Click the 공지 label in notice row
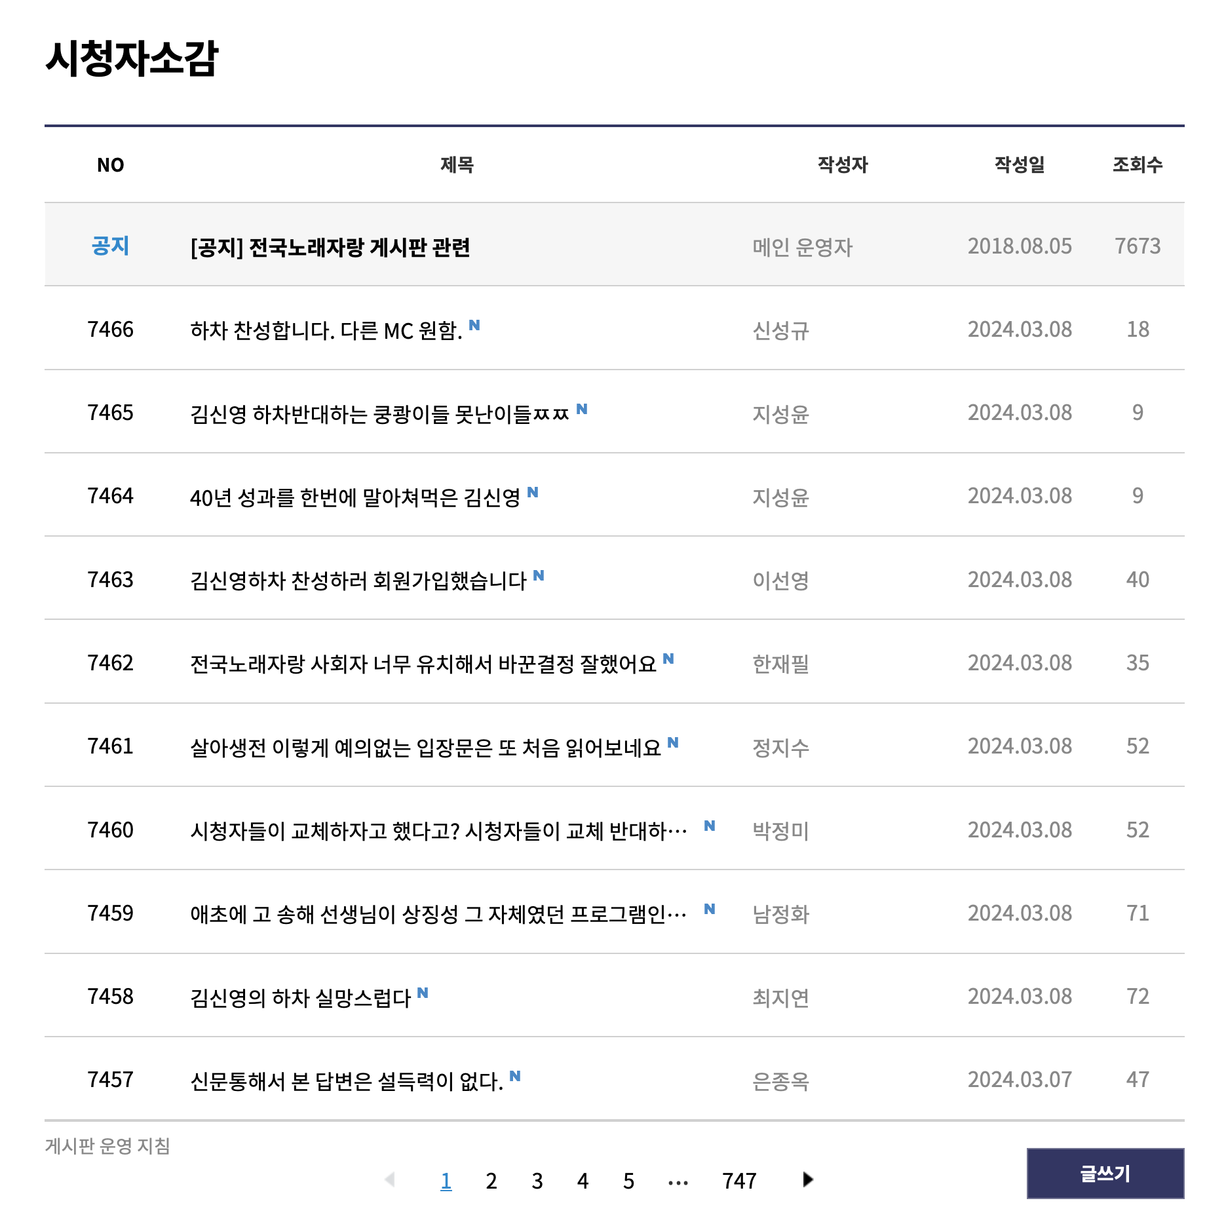This screenshot has width=1207, height=1224. (111, 246)
